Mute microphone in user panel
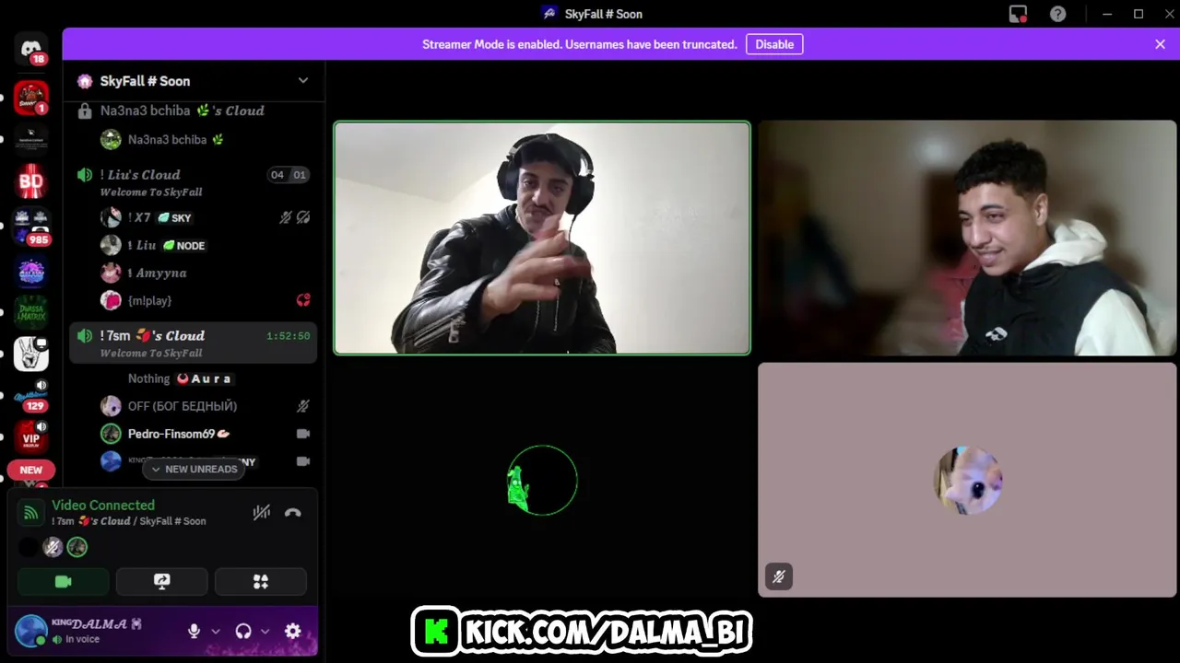 click(194, 631)
